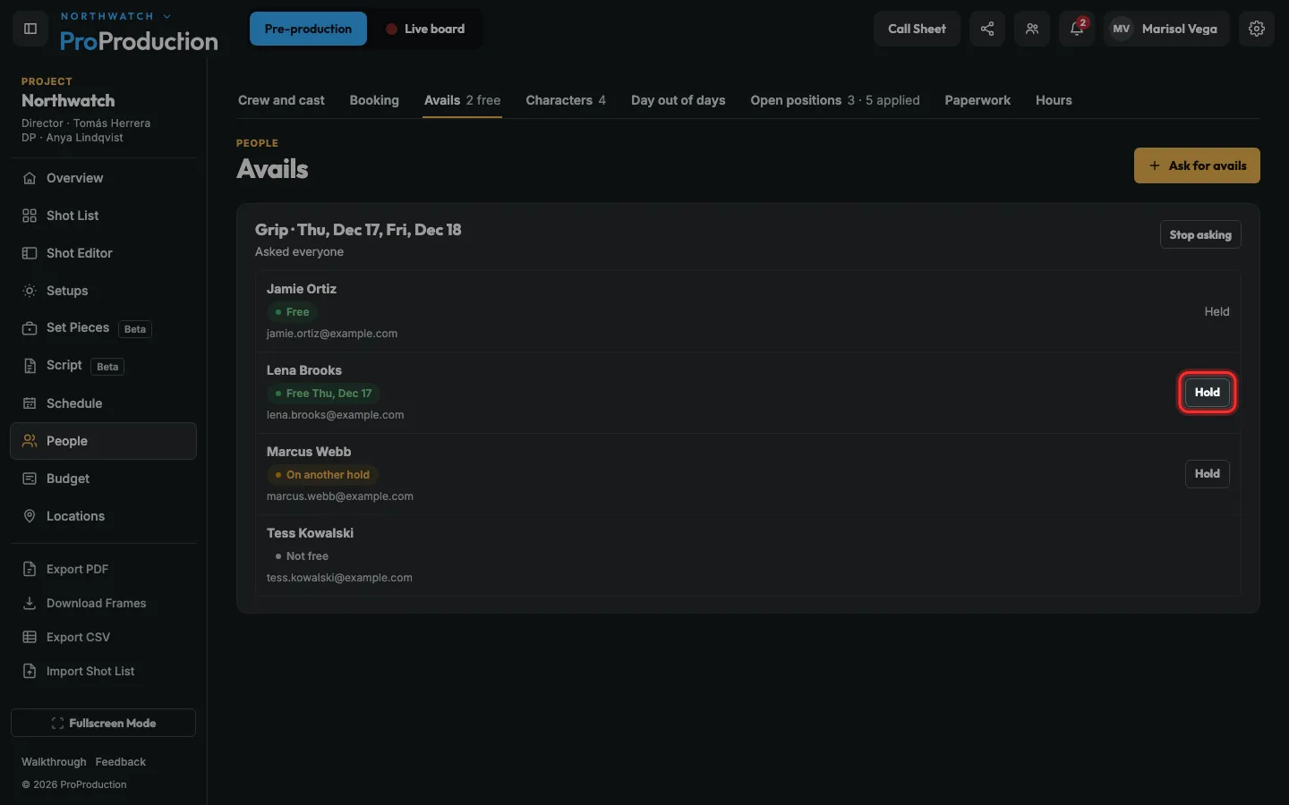Hold Marcus Webb for the dates
Viewport: 1289px width, 805px height.
[x=1207, y=473]
